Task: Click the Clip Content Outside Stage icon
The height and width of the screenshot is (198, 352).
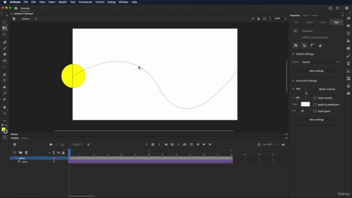Action: point(265,19)
